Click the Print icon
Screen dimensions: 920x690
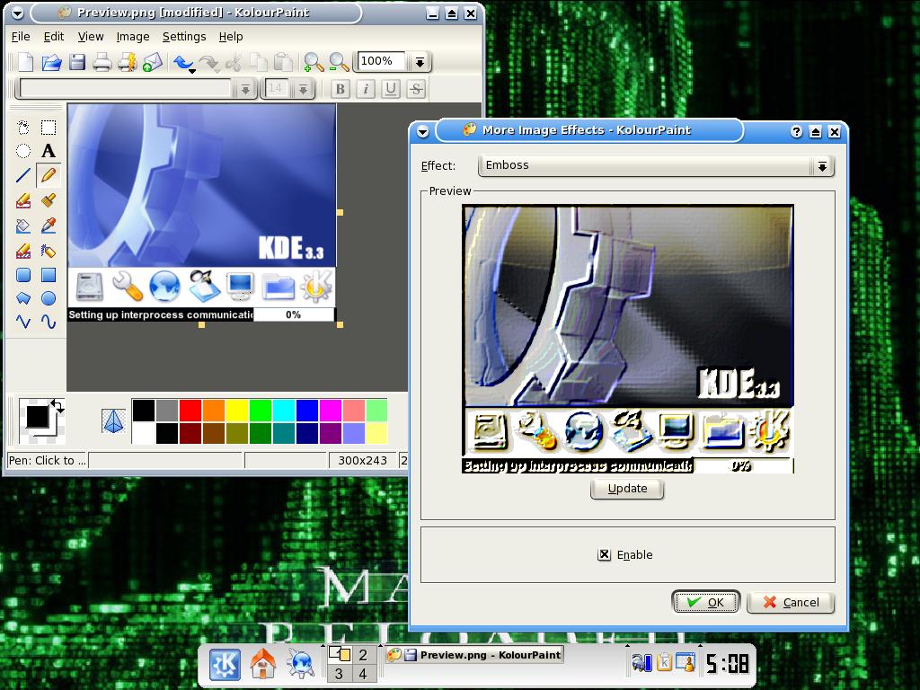102,62
